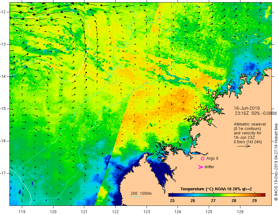This screenshot has height=215, width=278.
Task: Click the IMOS copyright timestamp vertical text
Action: [276, 162]
